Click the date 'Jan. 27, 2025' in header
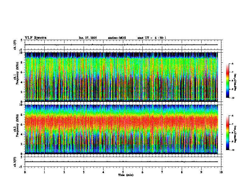Viewport: 249px width, 193px height. point(88,38)
